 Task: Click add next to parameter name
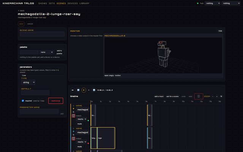click(x=62, y=114)
